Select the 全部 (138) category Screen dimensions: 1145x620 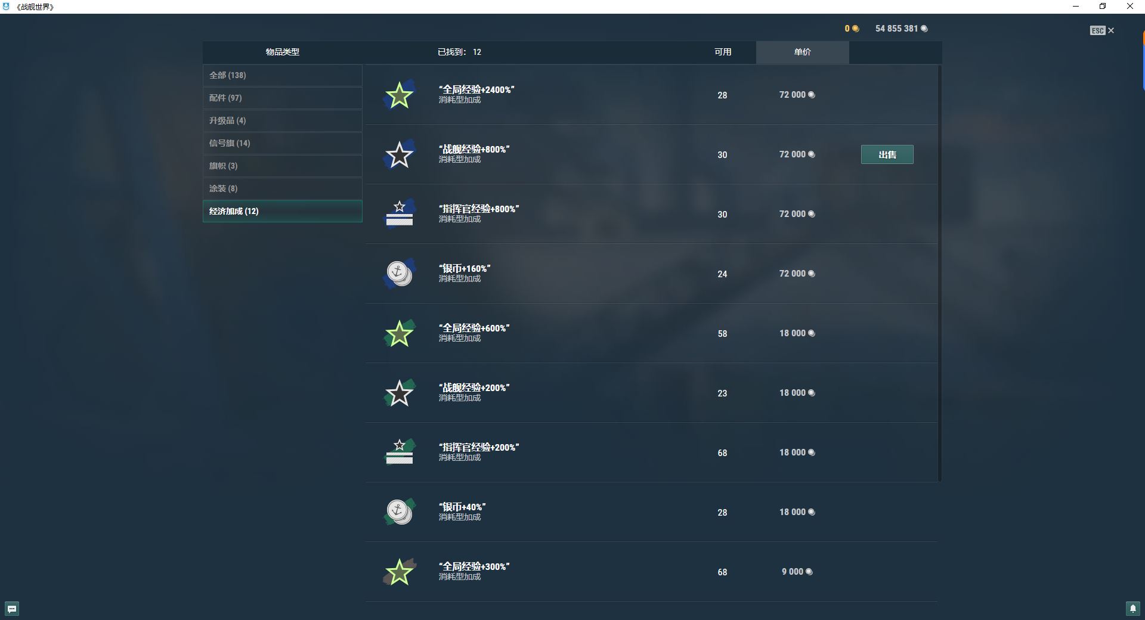[282, 75]
